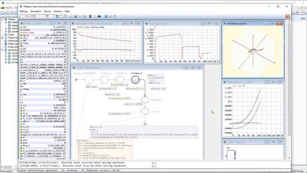The height and width of the screenshot is (173, 307).
Task: Click the variables panel title icon
Action: pos(22,24)
